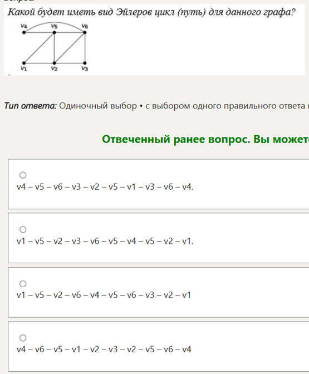Click vertex v2 dot in the graph

click(55, 63)
